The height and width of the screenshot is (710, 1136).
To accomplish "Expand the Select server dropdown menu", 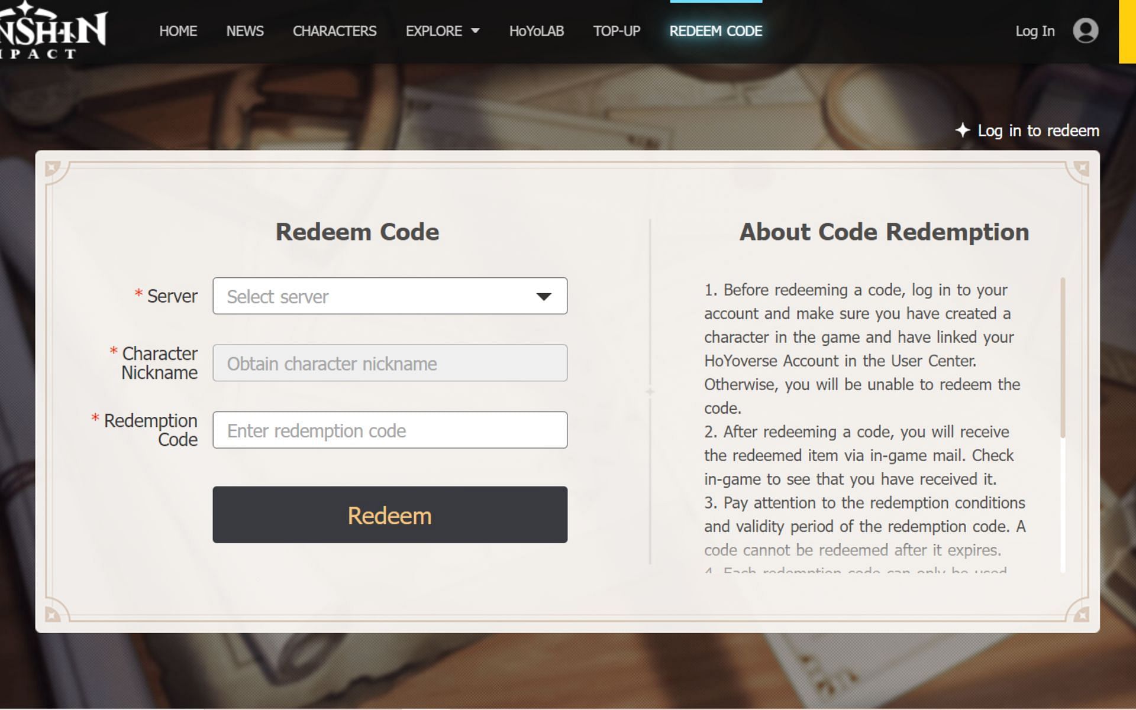I will tap(389, 295).
